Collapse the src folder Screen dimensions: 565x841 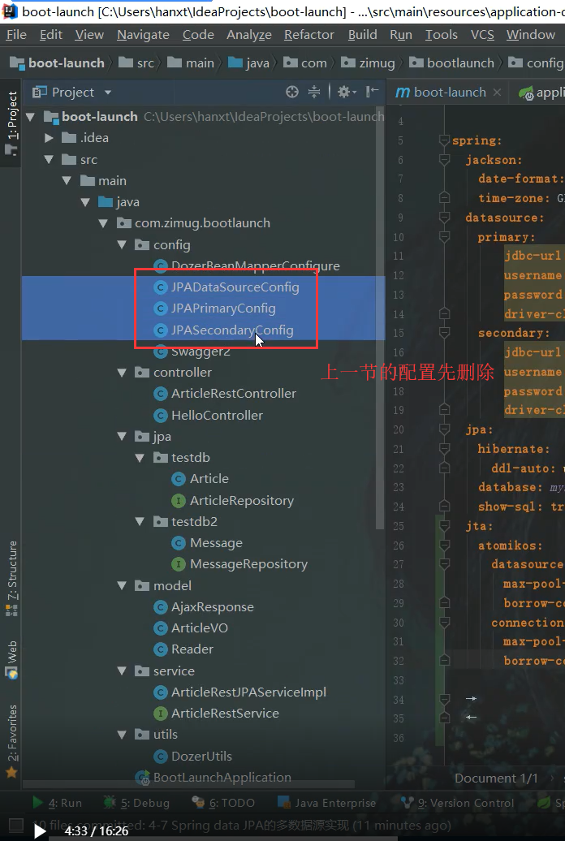pos(49,159)
